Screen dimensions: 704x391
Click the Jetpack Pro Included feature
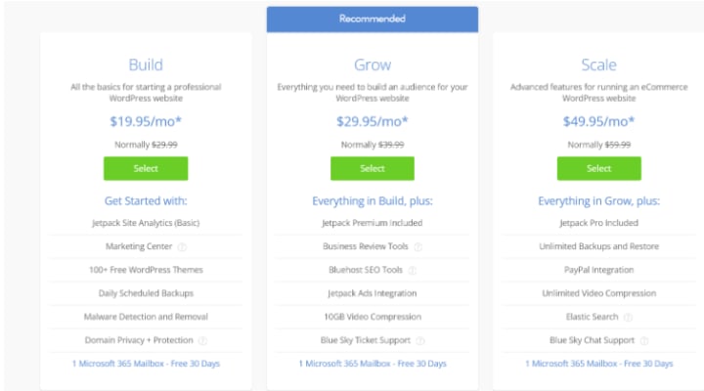click(x=599, y=223)
